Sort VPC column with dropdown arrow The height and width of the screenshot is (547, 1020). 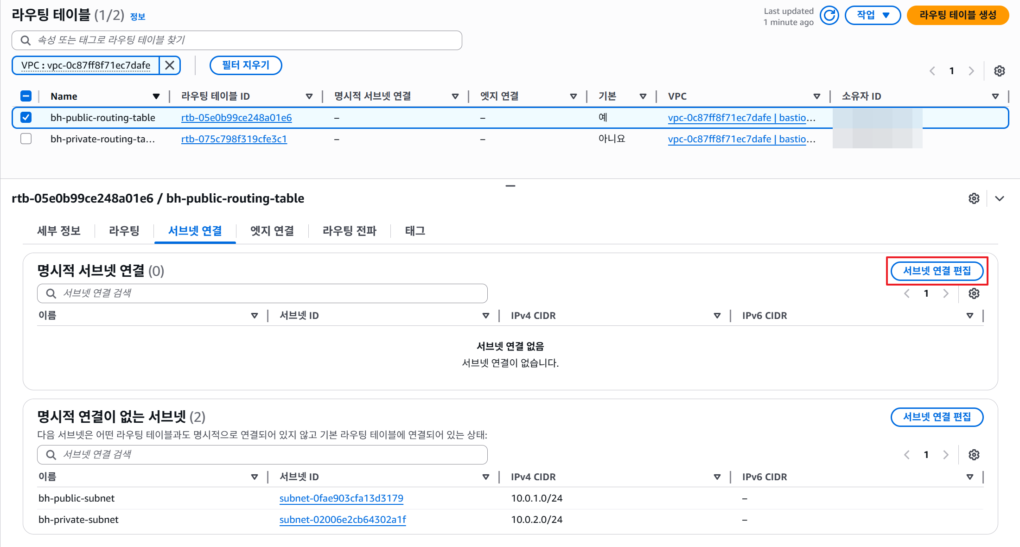coord(816,96)
